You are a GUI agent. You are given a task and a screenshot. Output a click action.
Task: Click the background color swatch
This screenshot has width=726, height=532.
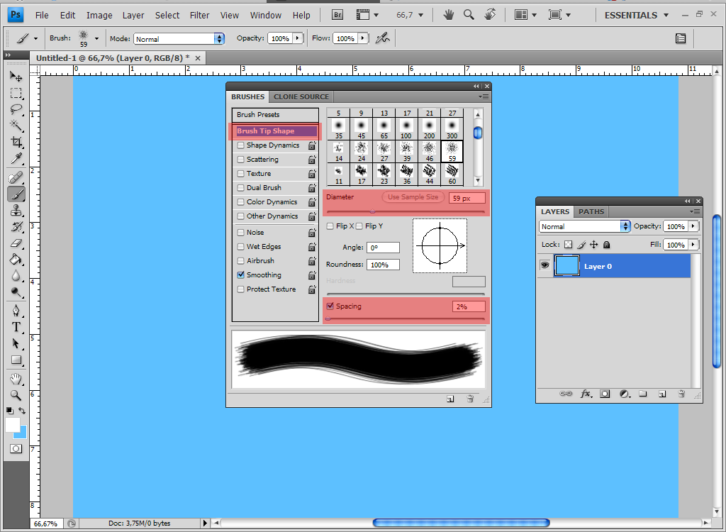coord(23,433)
